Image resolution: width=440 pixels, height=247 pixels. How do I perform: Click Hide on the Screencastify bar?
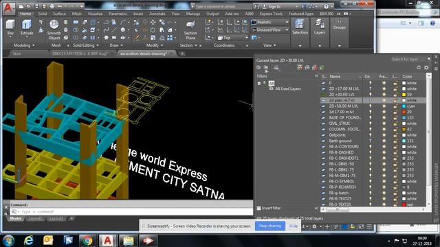(x=294, y=226)
